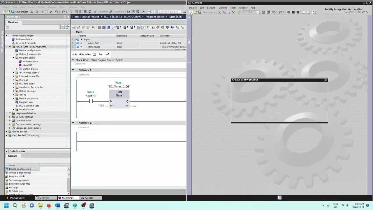Click the Windows Start button
373x210 pixels.
tap(6, 205)
